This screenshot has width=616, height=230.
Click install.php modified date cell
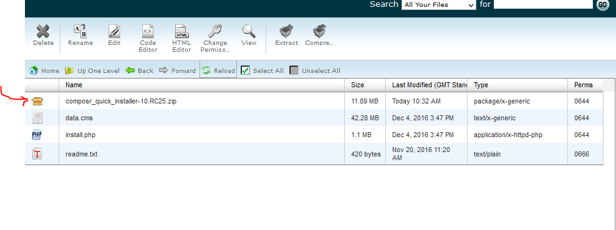coord(423,135)
